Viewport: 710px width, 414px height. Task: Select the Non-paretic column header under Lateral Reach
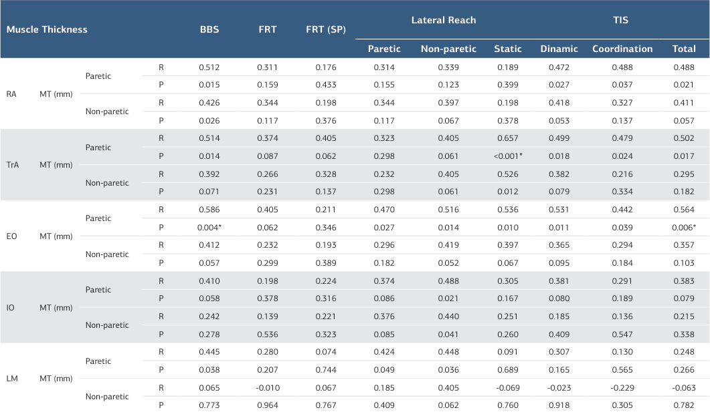tap(448, 49)
